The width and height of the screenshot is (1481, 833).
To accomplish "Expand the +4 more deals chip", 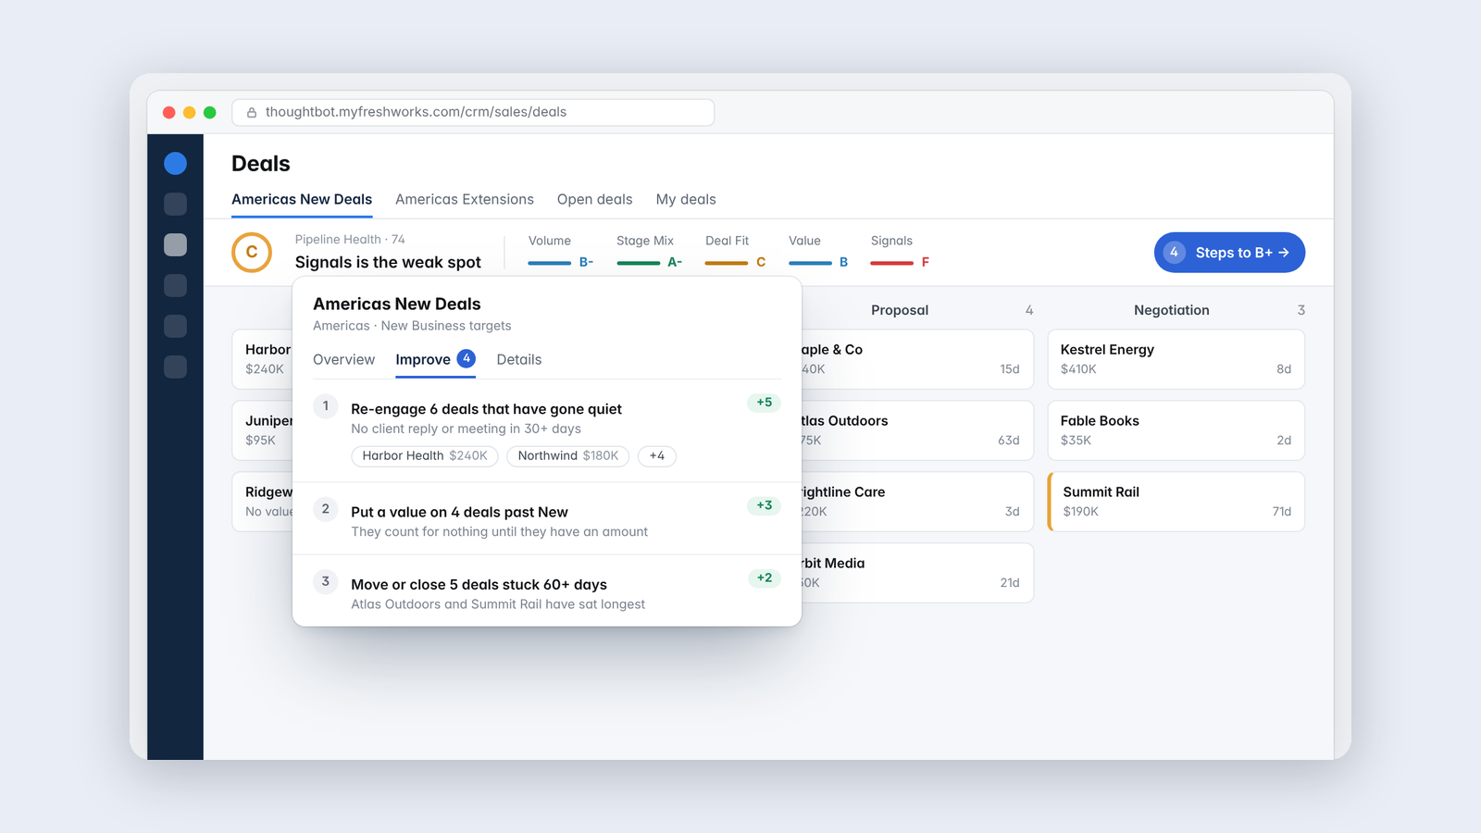I will click(x=657, y=456).
